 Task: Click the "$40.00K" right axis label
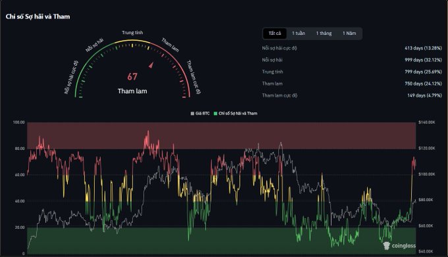point(426,251)
